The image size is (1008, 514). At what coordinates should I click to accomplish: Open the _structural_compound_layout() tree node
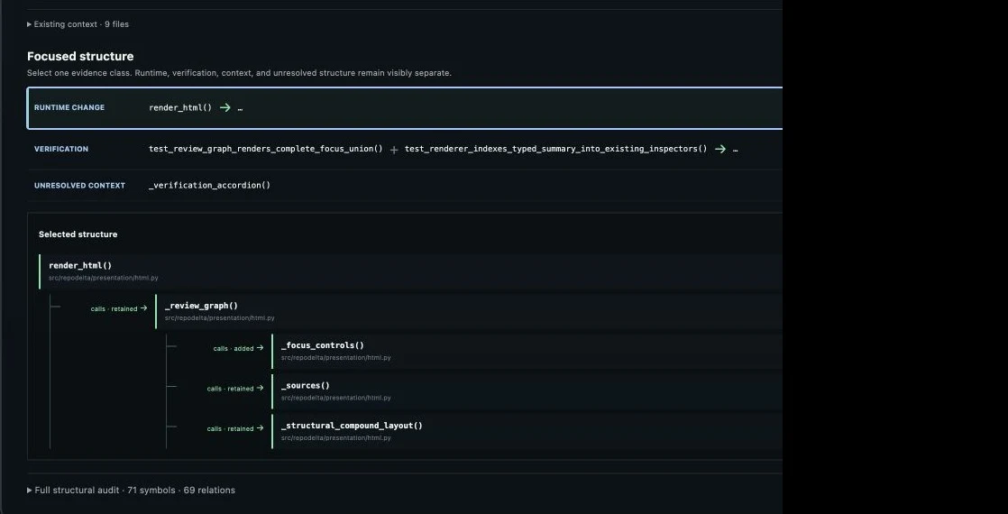click(527, 431)
